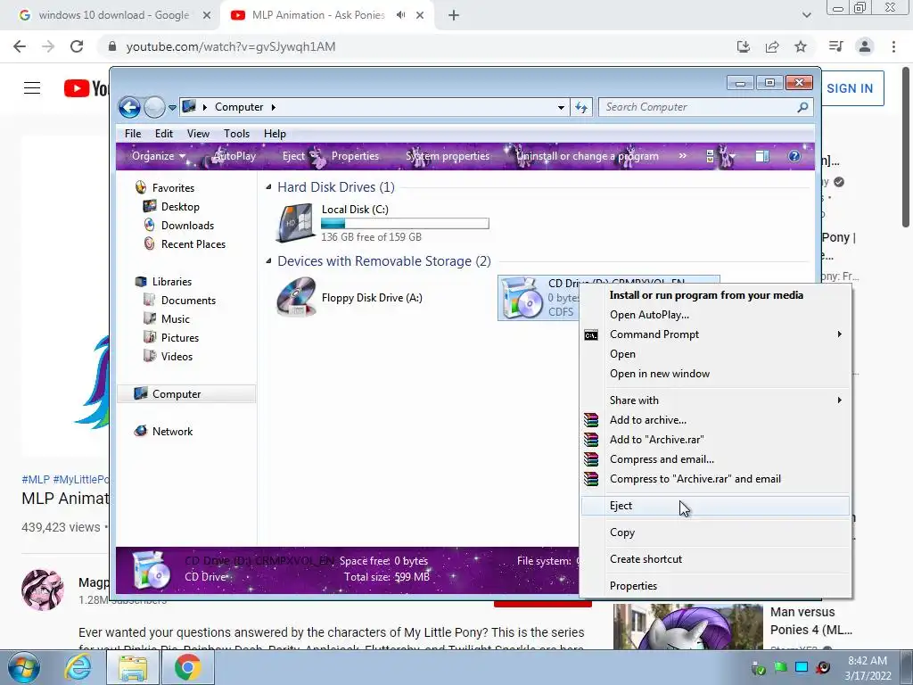Open recent locations dropdown beside navigation arrows
The image size is (913, 685).
tap(172, 108)
